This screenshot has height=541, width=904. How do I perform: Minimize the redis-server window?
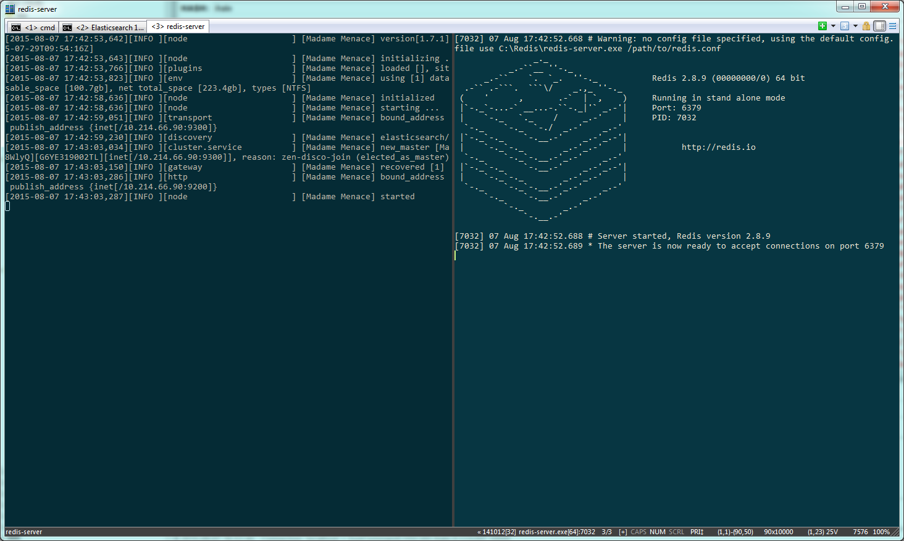845,6
